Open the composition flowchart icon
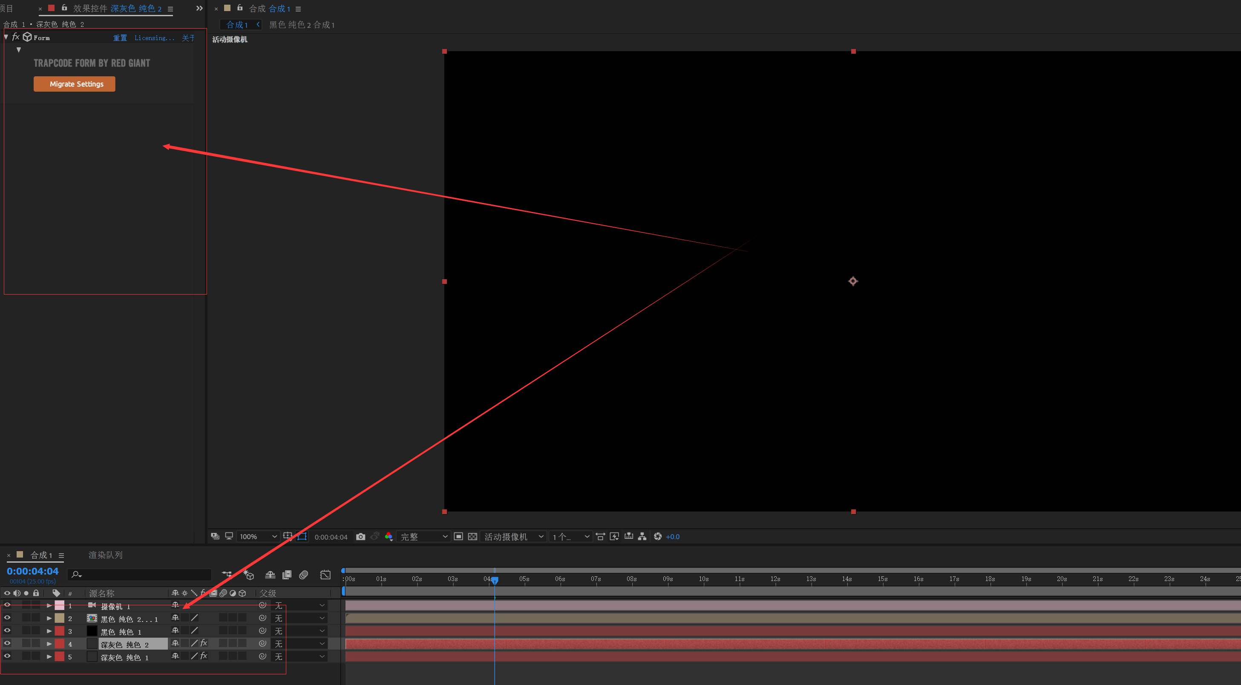 [642, 537]
